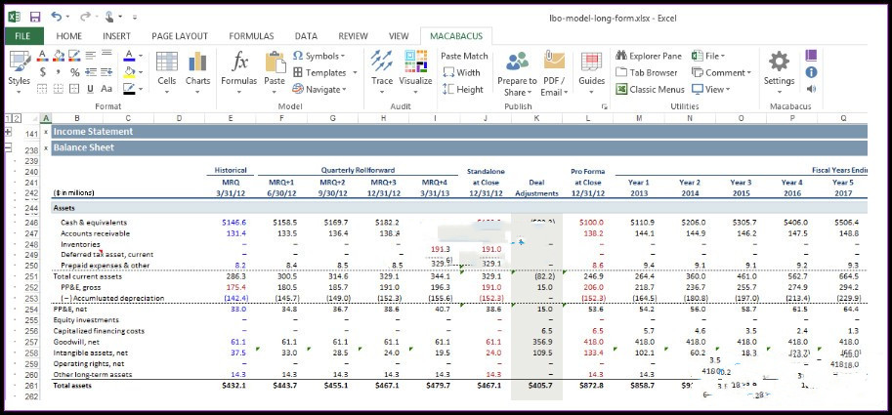Open the Formulas fx tool
892x415 pixels.
(239, 62)
